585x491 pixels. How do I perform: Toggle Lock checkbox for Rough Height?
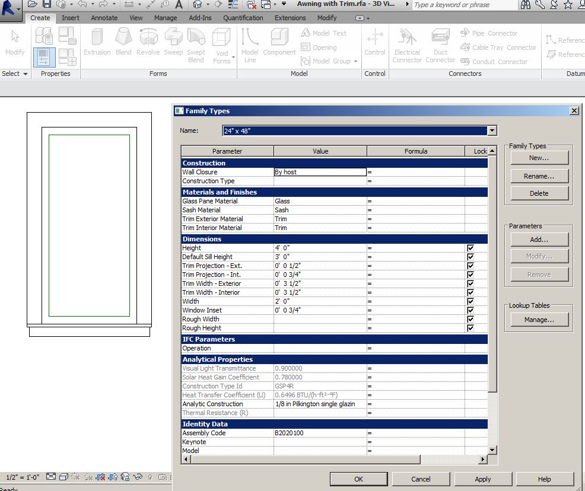(x=470, y=328)
